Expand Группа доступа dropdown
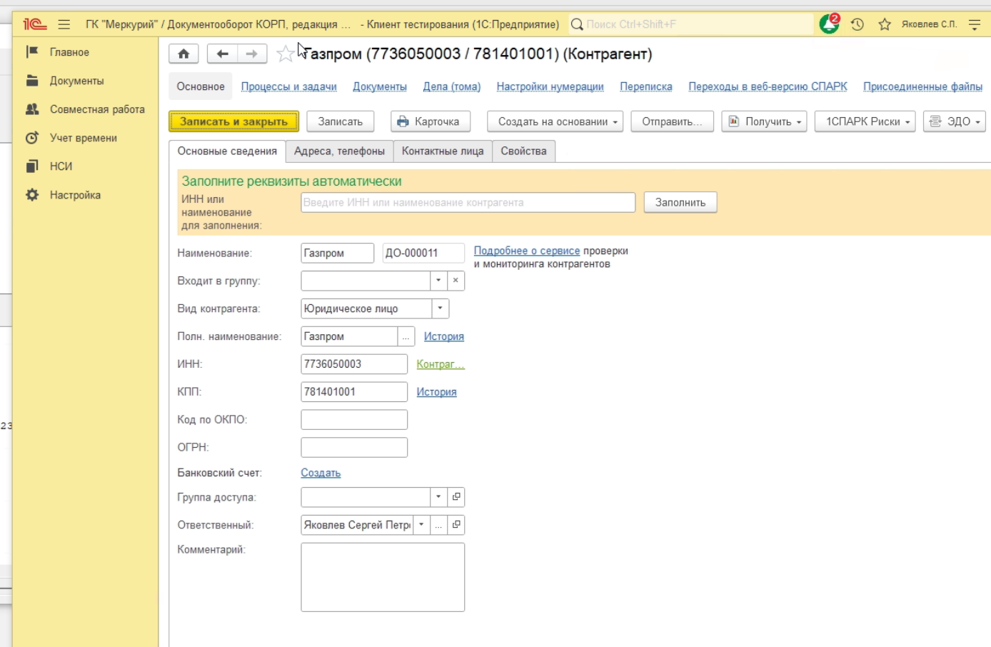 click(x=438, y=497)
